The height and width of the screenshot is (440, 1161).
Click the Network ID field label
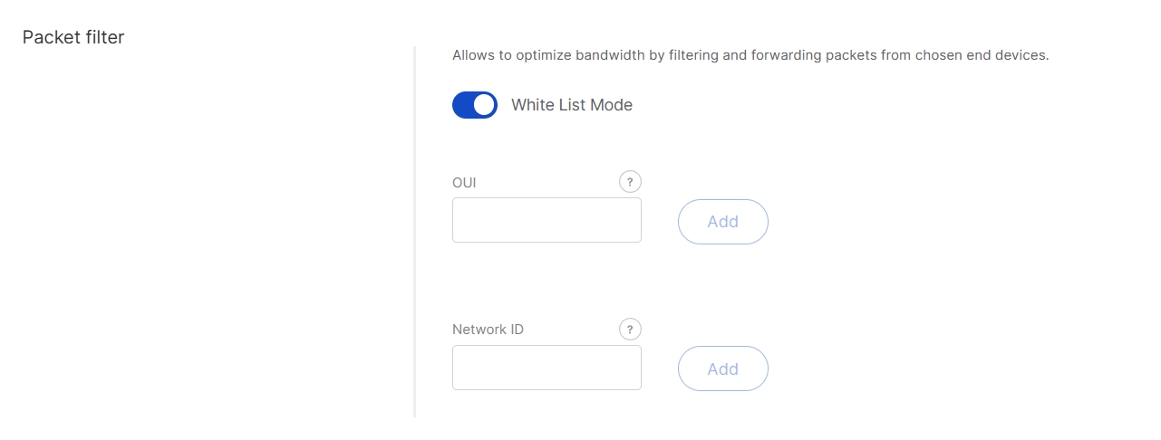click(488, 330)
